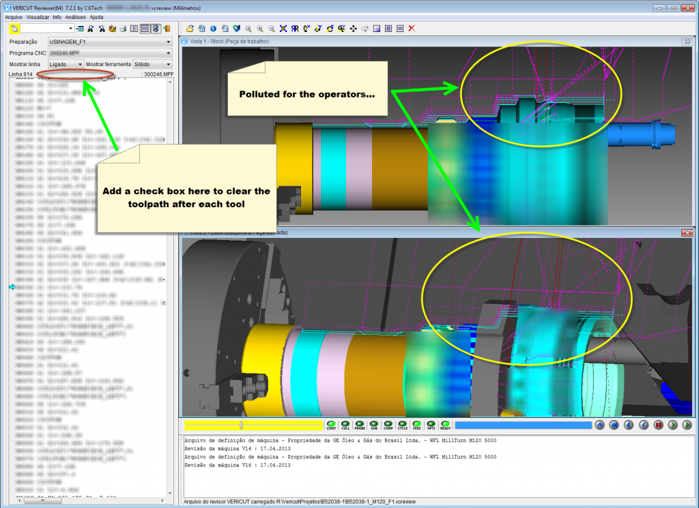Open the color palette settings icon
Viewport: 699px width, 508px height.
pos(113,29)
